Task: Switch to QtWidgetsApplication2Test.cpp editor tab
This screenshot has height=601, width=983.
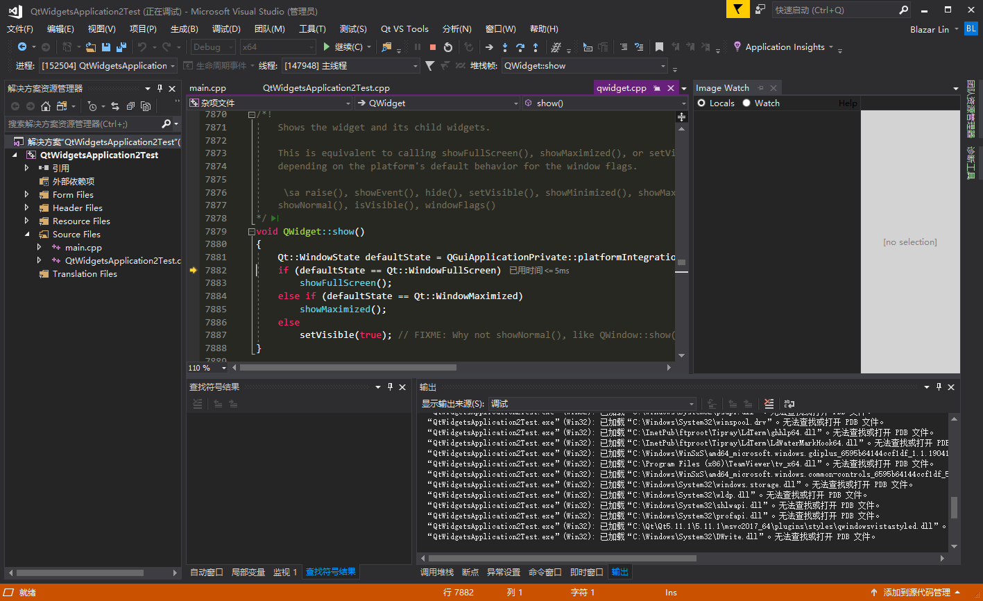Action: click(326, 88)
